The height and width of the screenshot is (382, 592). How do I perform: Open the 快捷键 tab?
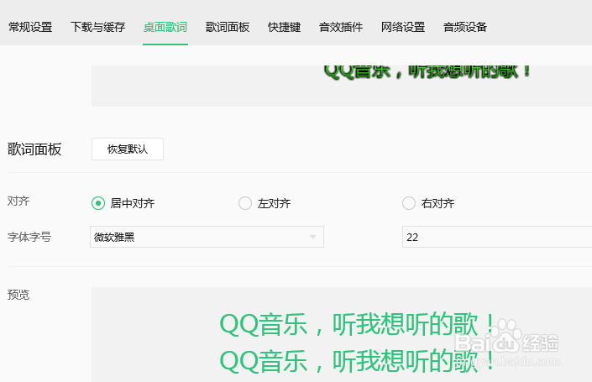pyautogui.click(x=285, y=27)
